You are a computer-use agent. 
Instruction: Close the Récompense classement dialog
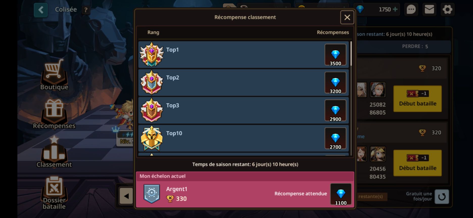tap(347, 17)
